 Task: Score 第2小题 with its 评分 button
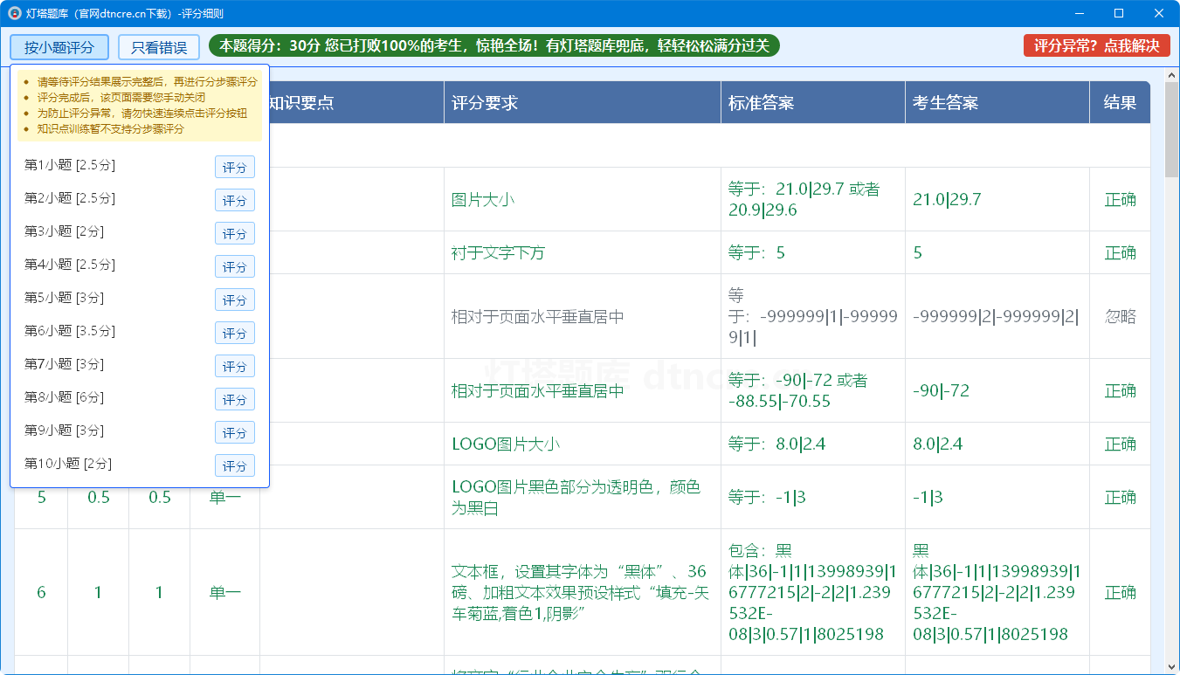pyautogui.click(x=235, y=201)
